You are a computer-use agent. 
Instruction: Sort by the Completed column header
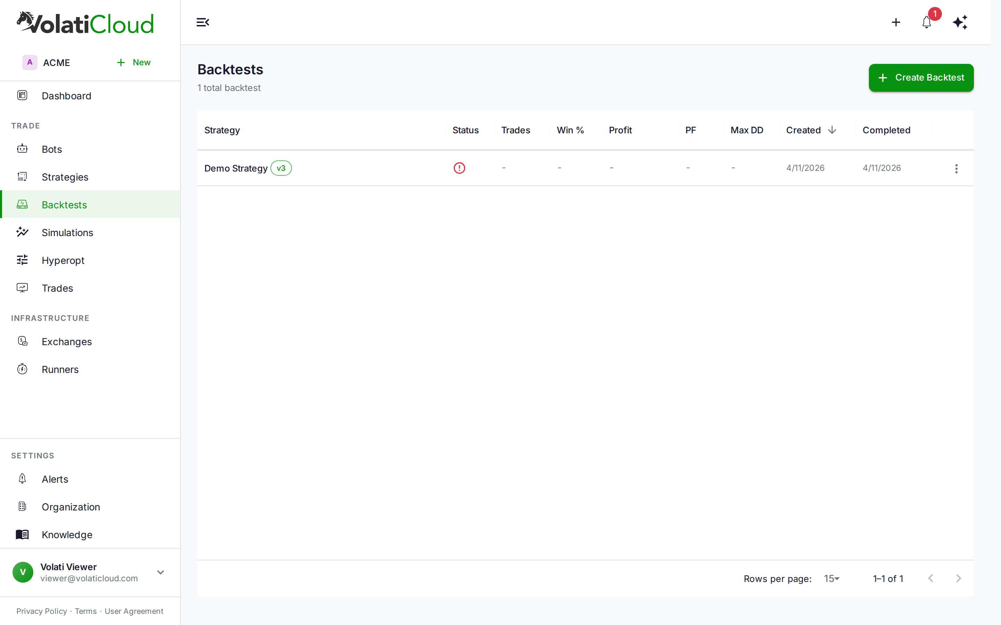[886, 130]
